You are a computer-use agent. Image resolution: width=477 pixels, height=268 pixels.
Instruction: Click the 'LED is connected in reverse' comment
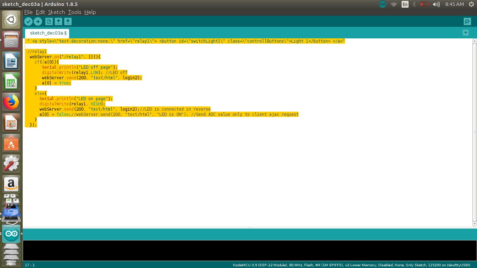[x=175, y=109]
